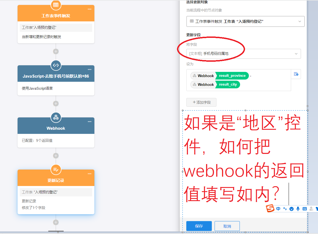Click 工作表"入场预约登记" row in trigger node
The width and height of the screenshot is (318, 234).
click(56, 28)
